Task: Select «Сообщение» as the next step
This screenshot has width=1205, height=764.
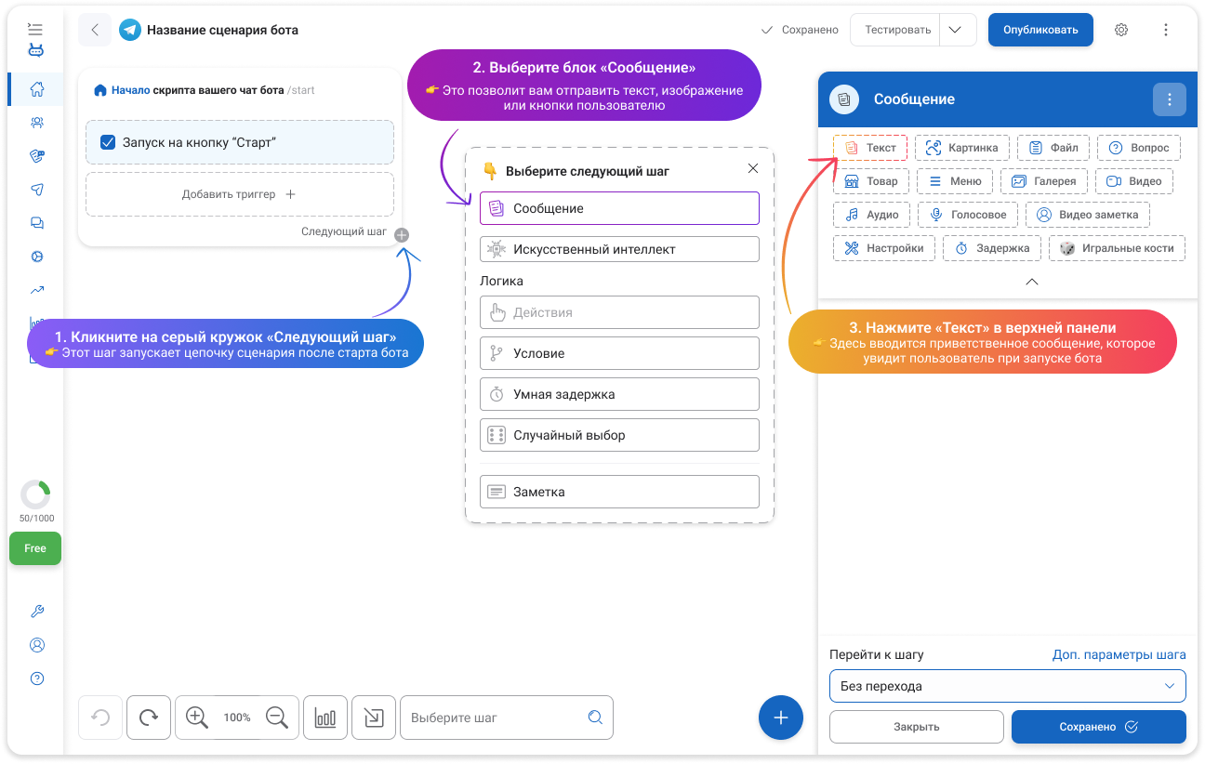Action: pyautogui.click(x=619, y=208)
